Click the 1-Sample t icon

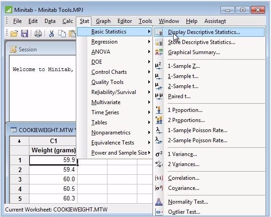(158, 76)
